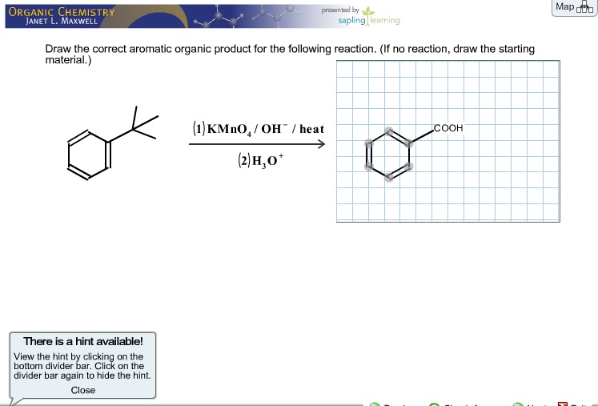Screen dimensions: 598x406
Task: Click the KMnO4 / OH- / heat reagent text
Action: [x=259, y=129]
